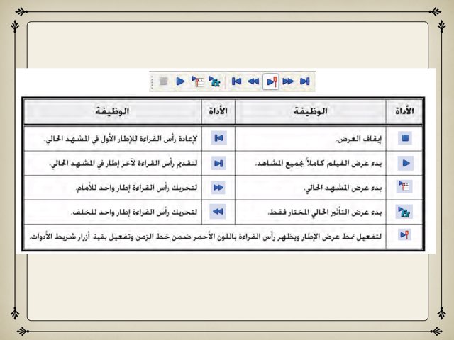Click the الأداة header above the stop icon

[404, 111]
